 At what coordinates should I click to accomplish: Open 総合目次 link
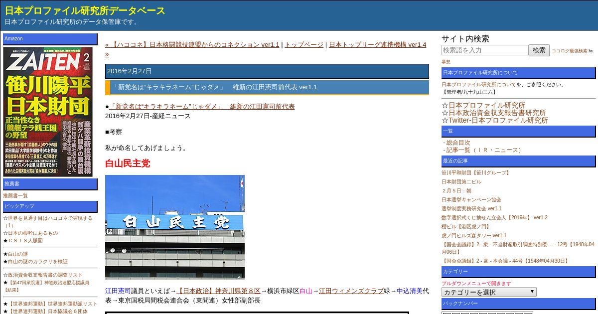pyautogui.click(x=458, y=143)
